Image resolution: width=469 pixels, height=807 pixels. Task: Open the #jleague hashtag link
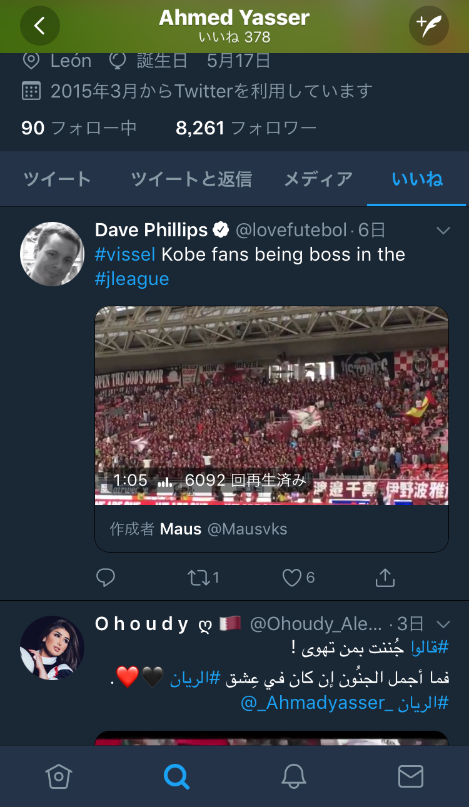tap(132, 279)
